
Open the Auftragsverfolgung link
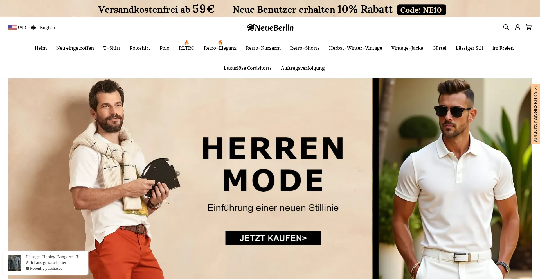point(303,68)
